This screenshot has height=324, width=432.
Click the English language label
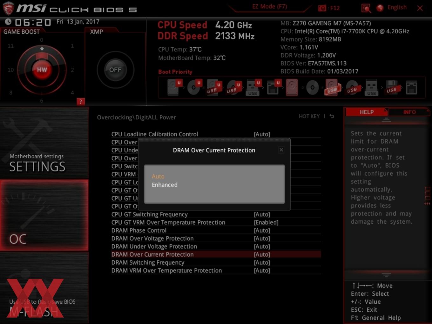(397, 7)
